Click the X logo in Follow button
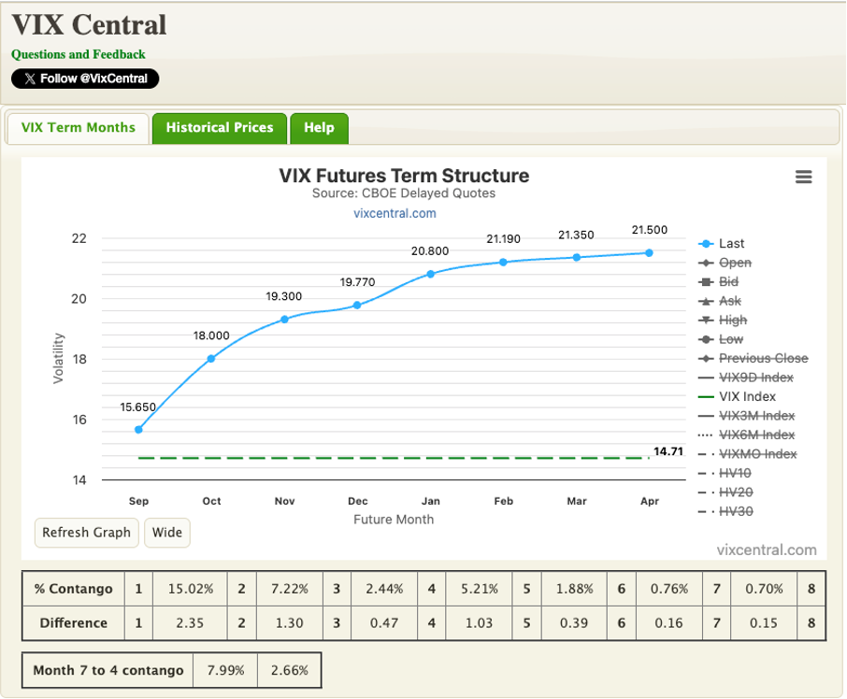 (30, 78)
